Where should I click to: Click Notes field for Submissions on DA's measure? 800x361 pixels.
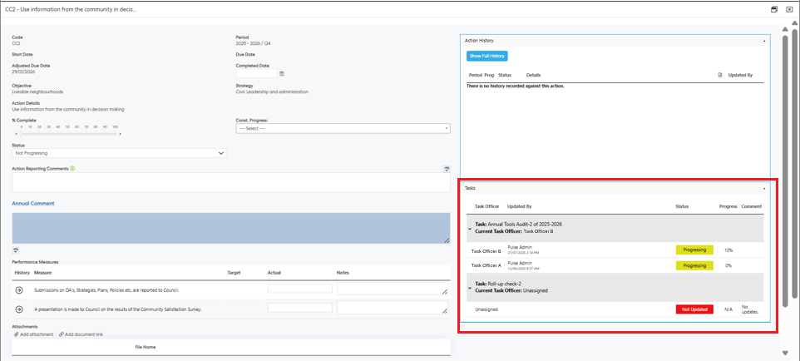tap(393, 289)
